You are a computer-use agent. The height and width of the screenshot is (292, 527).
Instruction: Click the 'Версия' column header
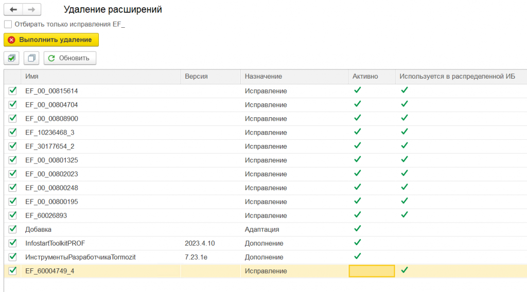[x=196, y=76]
